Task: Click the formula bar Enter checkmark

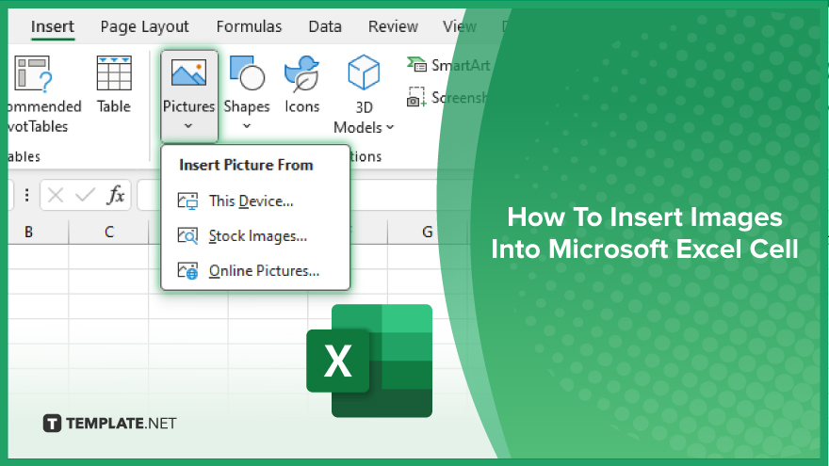Action: click(85, 196)
